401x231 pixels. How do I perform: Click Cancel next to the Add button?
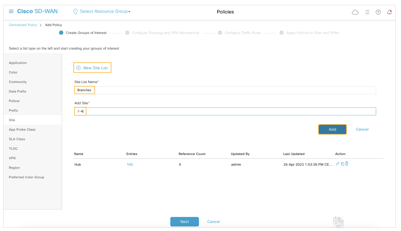pos(362,129)
